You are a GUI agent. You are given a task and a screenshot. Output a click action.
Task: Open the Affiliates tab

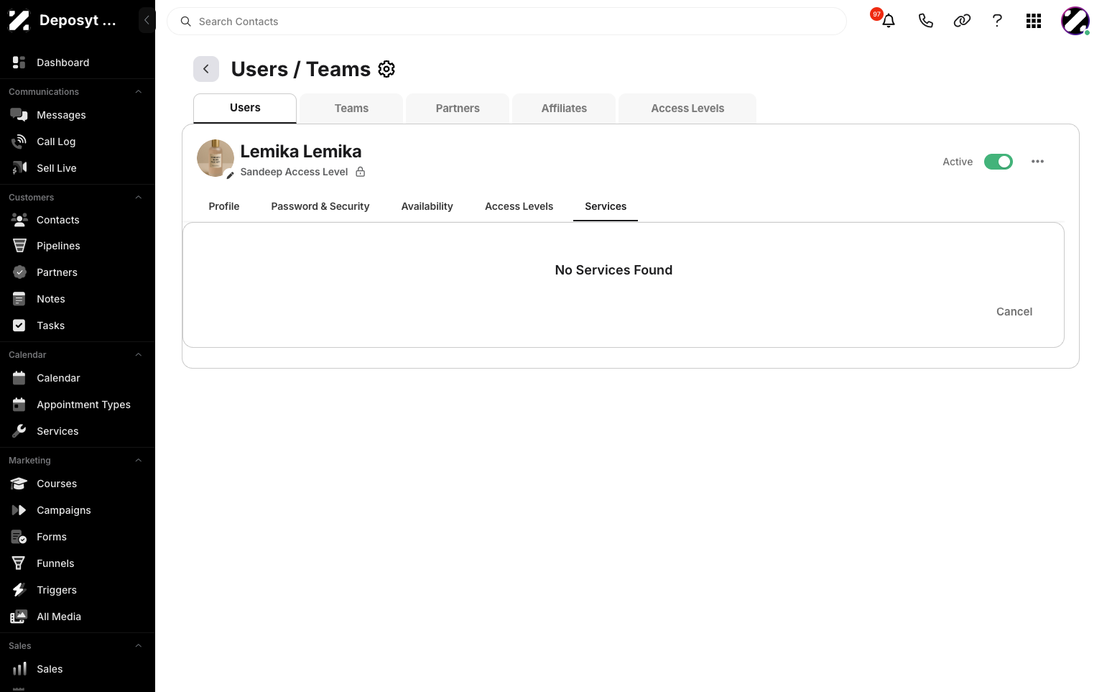(x=564, y=109)
